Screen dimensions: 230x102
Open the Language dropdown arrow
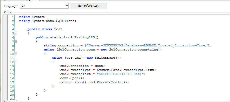(x=67, y=6)
